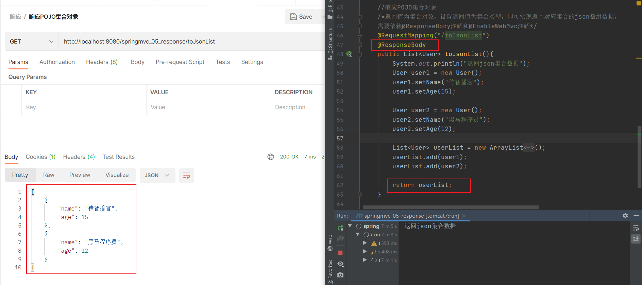Click the editor horizontal scrollbar
Screen dimensions: 642x285
451,207
